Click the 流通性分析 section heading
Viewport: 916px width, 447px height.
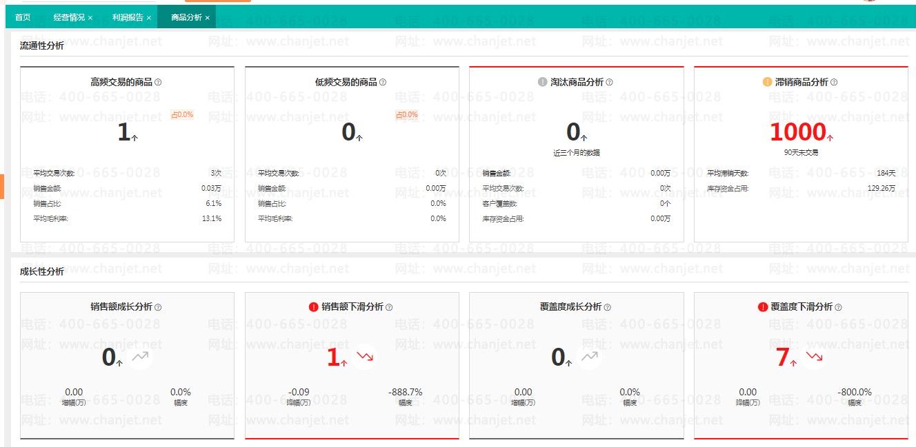[42, 46]
